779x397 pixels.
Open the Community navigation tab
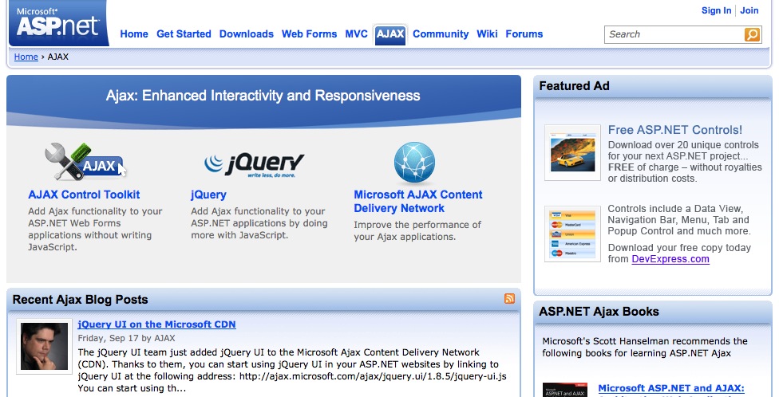[441, 34]
